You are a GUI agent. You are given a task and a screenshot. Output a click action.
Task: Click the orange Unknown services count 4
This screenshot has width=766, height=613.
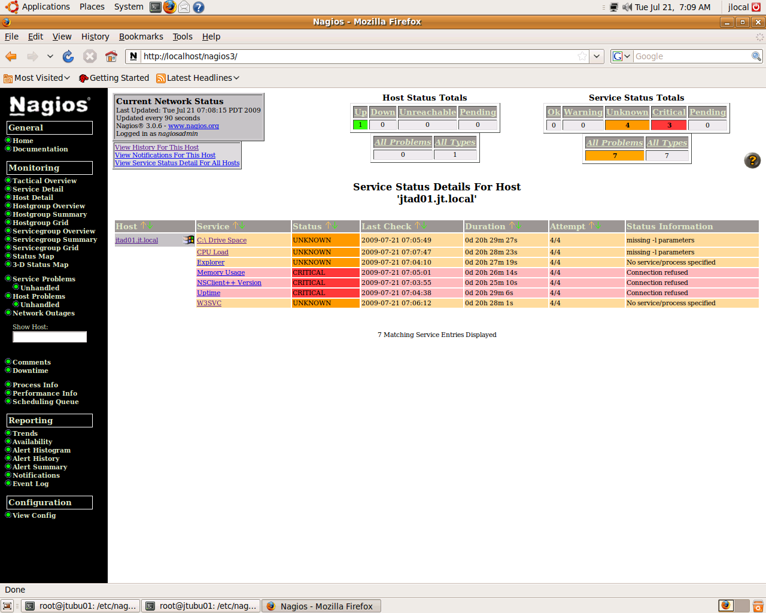click(x=627, y=125)
